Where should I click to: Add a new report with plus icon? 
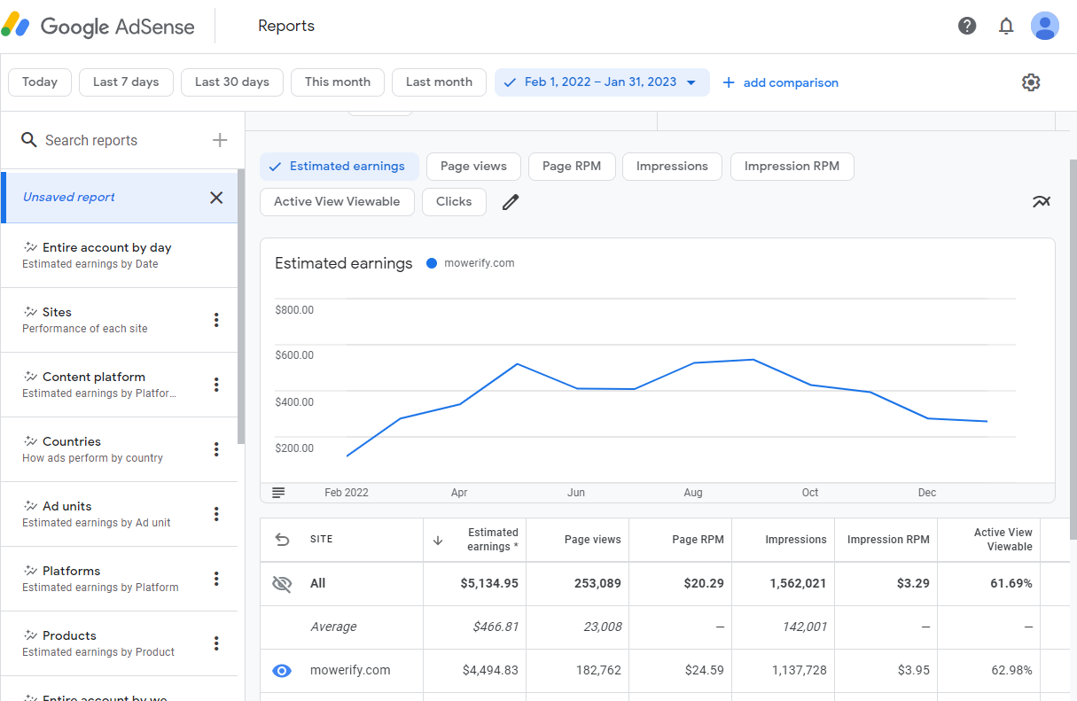pyautogui.click(x=220, y=140)
